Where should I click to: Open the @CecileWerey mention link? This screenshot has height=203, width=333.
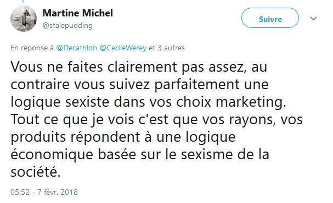pyautogui.click(x=123, y=48)
